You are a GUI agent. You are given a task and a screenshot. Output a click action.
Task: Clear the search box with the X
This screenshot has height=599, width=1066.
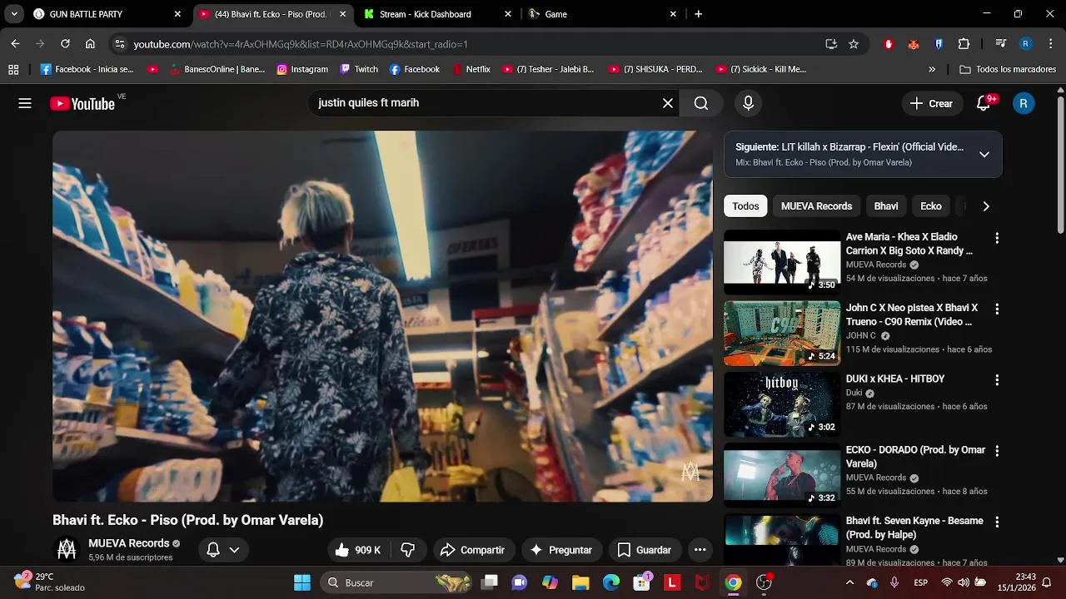pyautogui.click(x=668, y=103)
